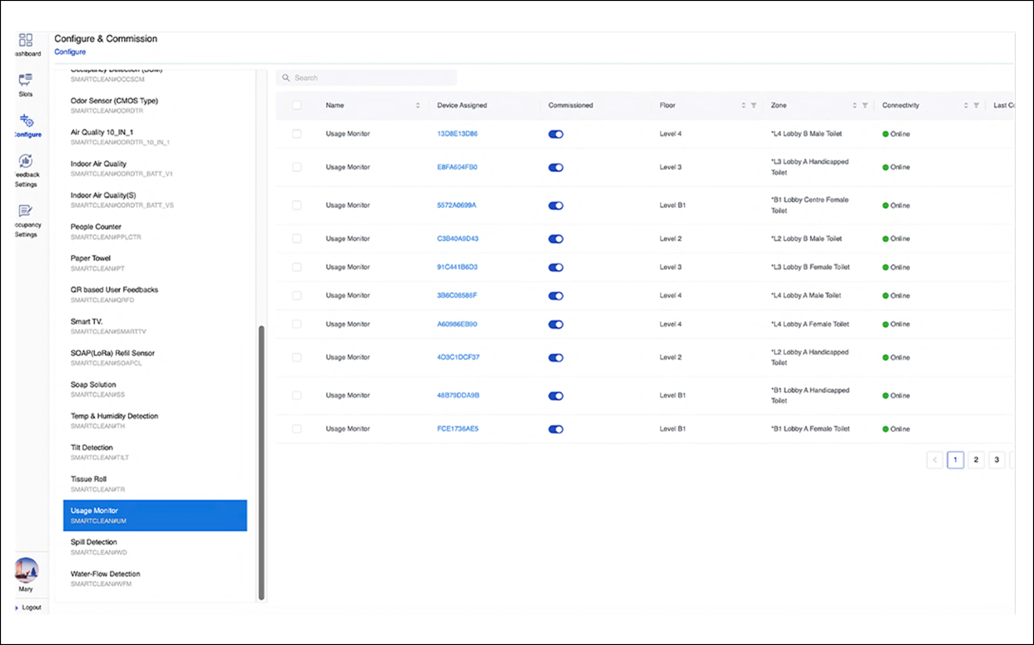
Task: Open Occupancy Settings sidebar icon
Action: click(26, 211)
